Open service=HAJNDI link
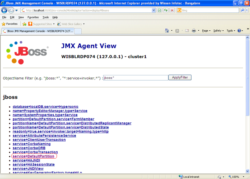The height and width of the screenshot is (179, 250). [26, 160]
